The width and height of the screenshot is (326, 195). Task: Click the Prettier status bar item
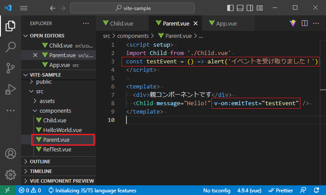click(x=281, y=190)
